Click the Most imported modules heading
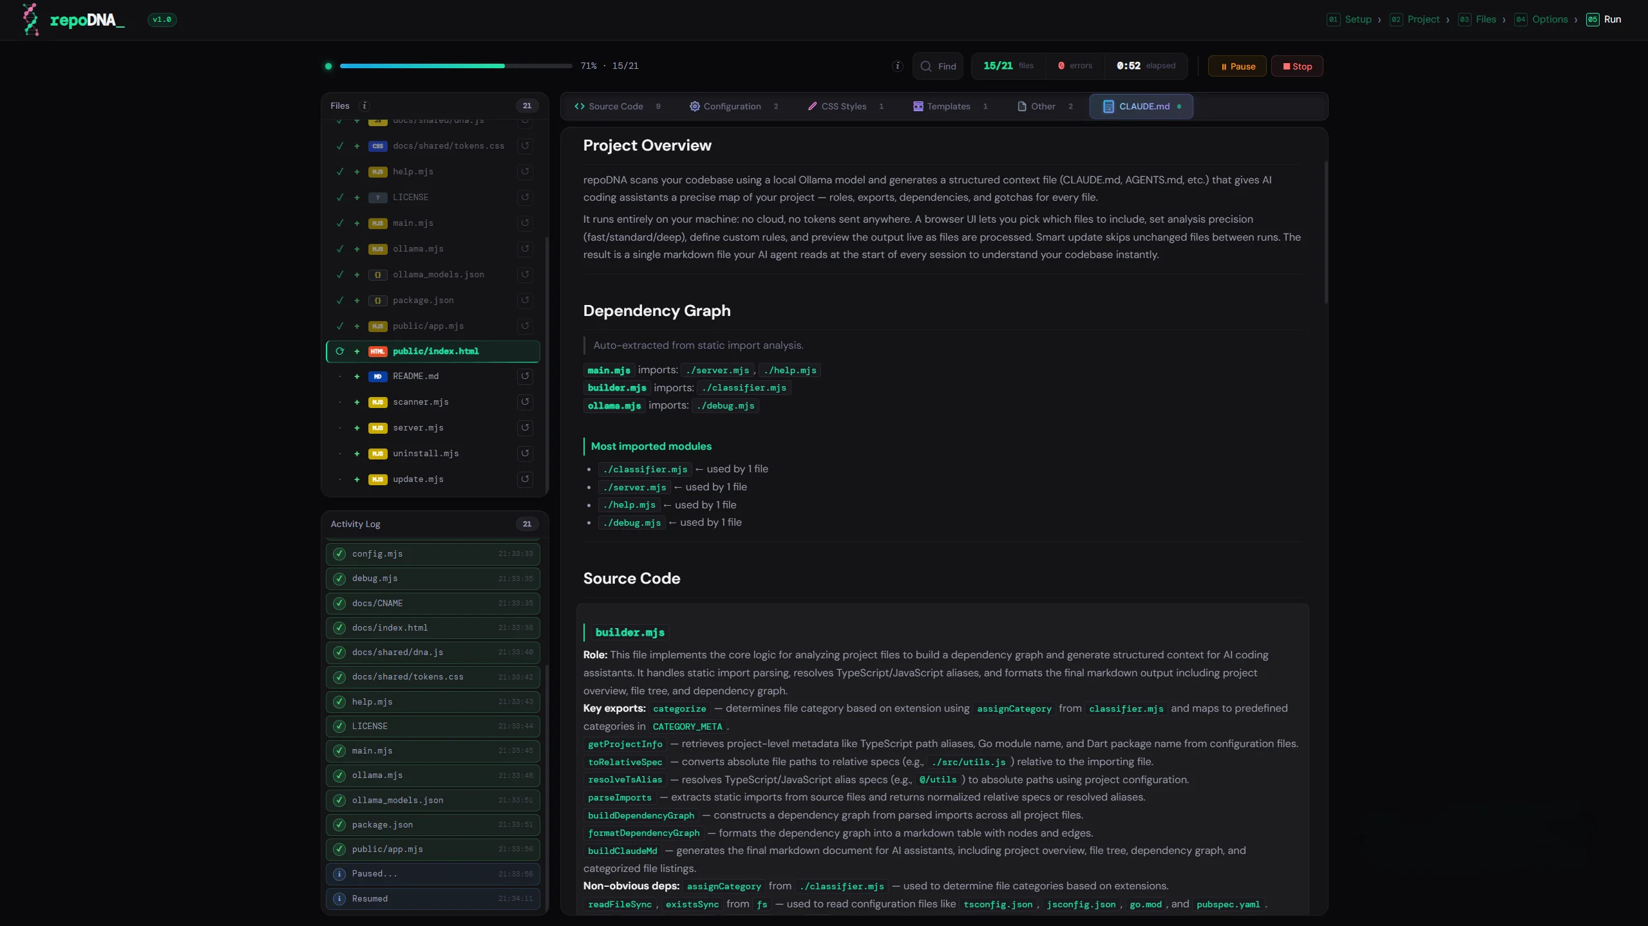The width and height of the screenshot is (1648, 926). point(651,447)
